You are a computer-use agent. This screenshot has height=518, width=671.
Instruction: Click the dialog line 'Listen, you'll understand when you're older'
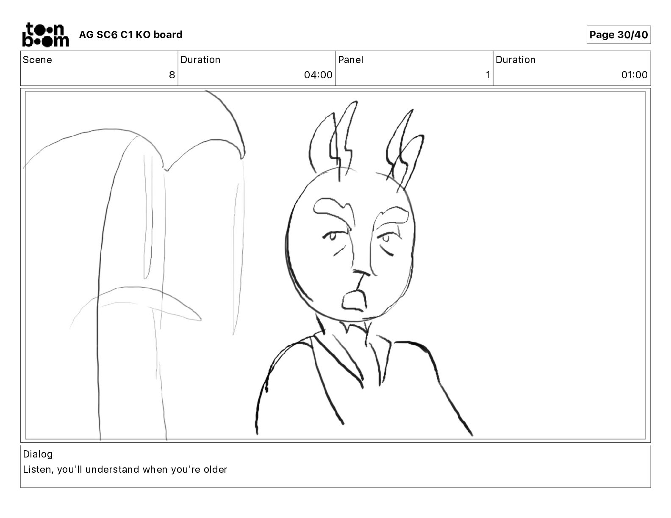[x=125, y=469]
